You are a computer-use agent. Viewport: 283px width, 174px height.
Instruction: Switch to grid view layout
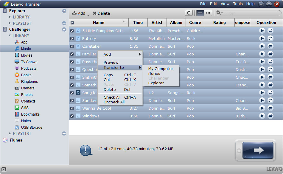pos(208,13)
